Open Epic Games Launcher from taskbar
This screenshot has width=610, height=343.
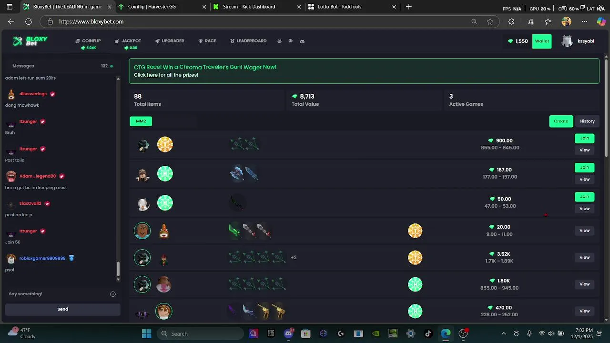[271, 333]
